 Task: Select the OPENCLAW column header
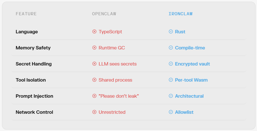(104, 14)
